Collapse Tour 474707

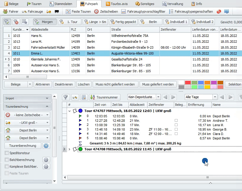(x=69, y=111)
